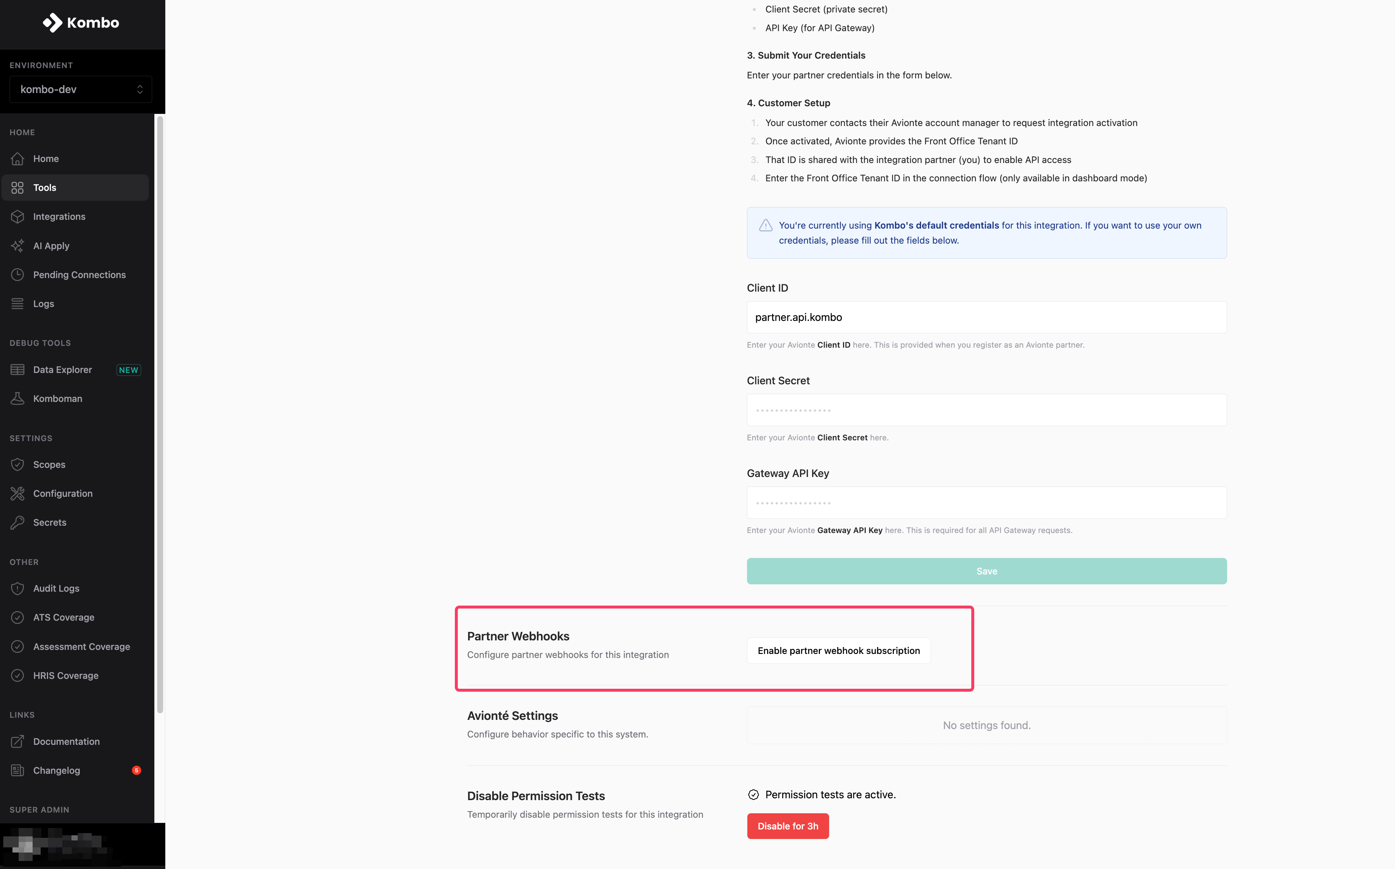This screenshot has height=869, width=1395.
Task: Click the AI Apply sparkle icon
Action: [18, 245]
